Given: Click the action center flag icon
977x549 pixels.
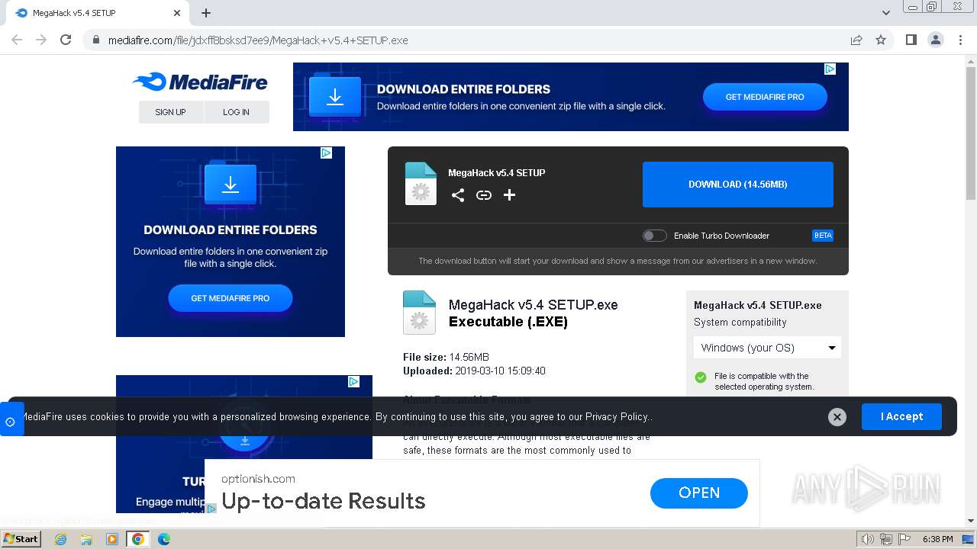Looking at the screenshot, I should 903,539.
